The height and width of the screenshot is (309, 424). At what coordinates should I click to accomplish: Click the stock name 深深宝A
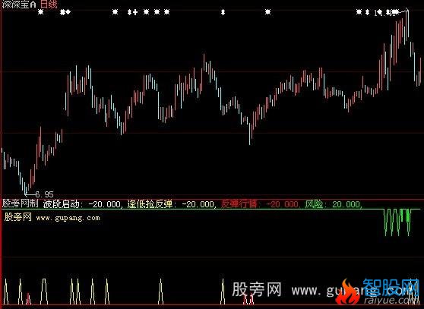[x=19, y=4]
